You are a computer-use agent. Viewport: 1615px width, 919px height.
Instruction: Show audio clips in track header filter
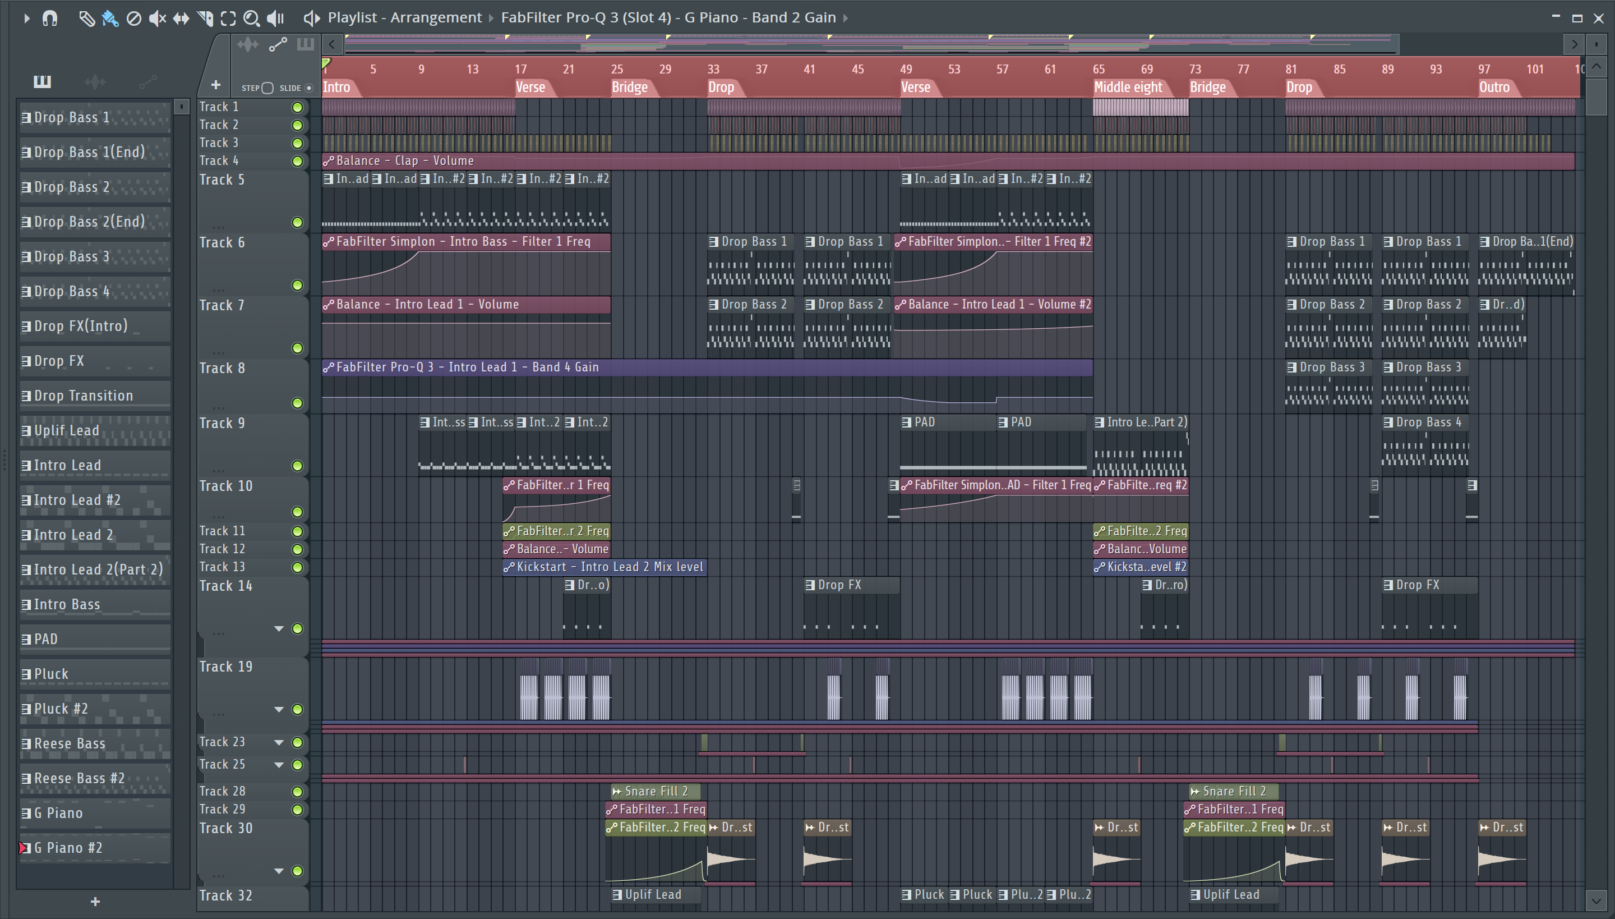point(247,44)
